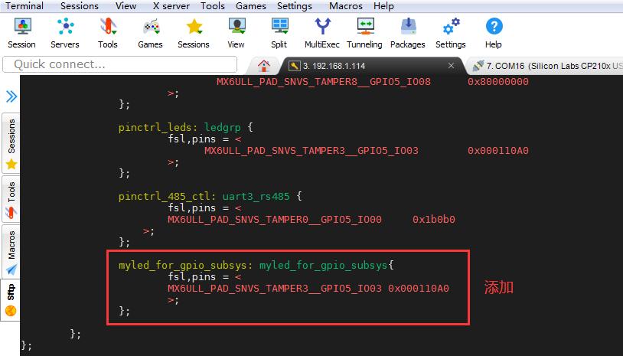Image resolution: width=623 pixels, height=356 pixels.
Task: Open the Terminal menu
Action: 24,6
